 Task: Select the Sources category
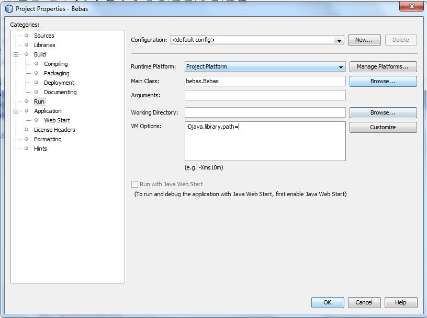(x=44, y=36)
